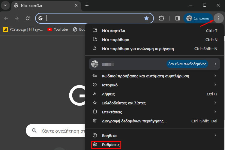Go back with the back arrow

pos(6,18)
